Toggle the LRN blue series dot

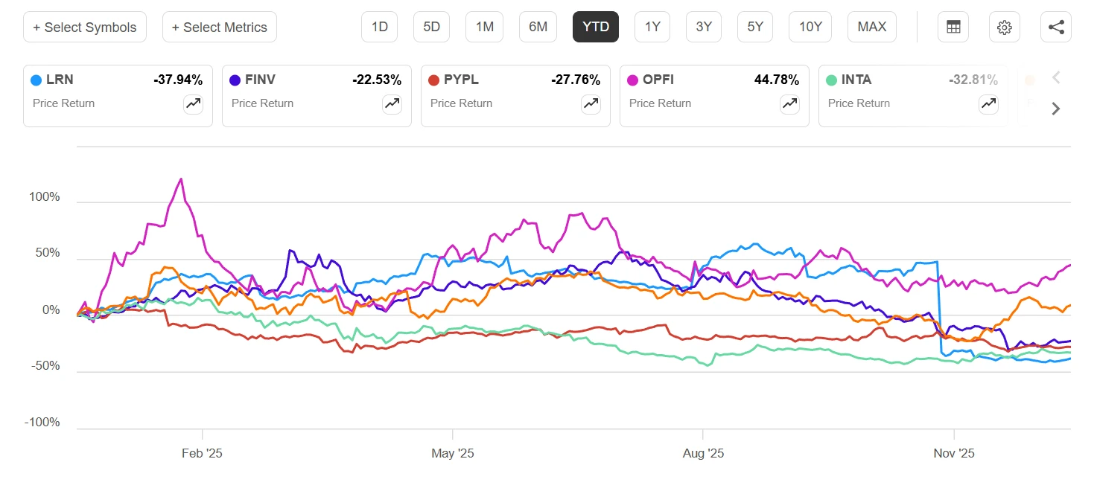pos(36,80)
